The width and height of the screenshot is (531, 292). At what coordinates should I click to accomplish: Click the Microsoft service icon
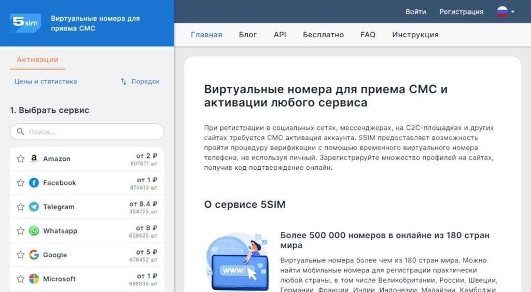pos(34,279)
